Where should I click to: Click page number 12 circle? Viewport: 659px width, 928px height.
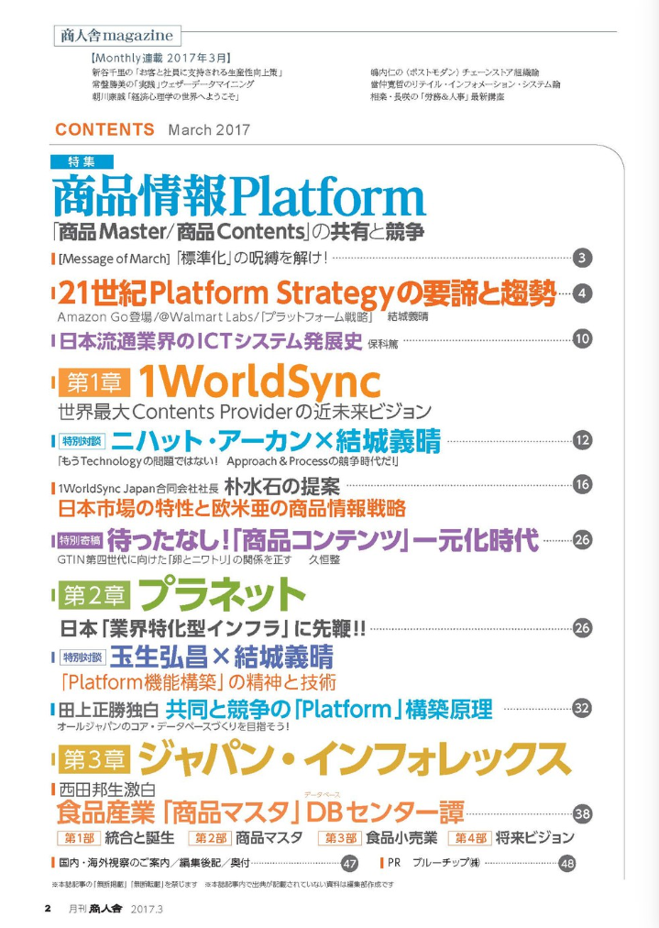click(582, 440)
